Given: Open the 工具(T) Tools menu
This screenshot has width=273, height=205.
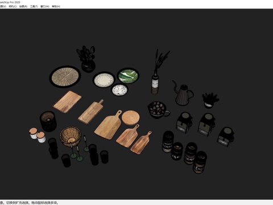Looking at the screenshot, I should tap(34, 6).
